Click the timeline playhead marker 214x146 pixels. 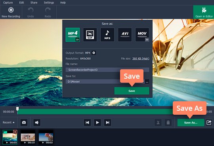pyautogui.click(x=17, y=109)
